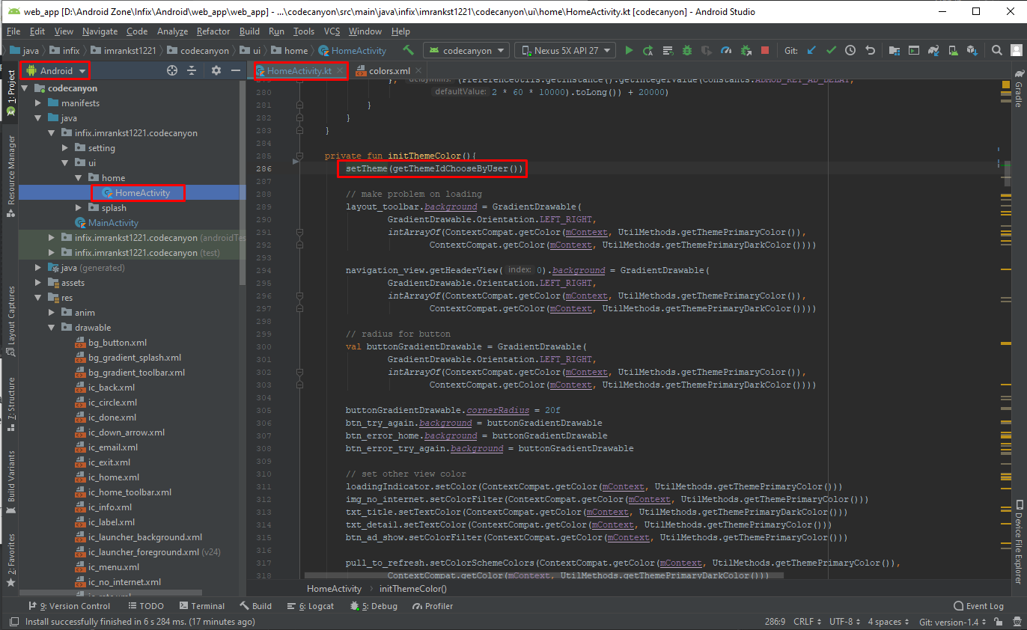Collapse all nodes in Project panel
1027x630 pixels.
[x=193, y=70]
